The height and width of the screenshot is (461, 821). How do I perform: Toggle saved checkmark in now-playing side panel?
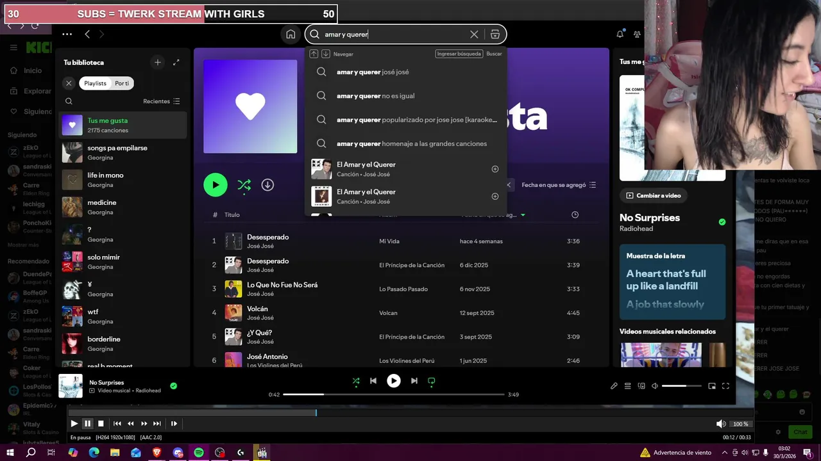(722, 222)
